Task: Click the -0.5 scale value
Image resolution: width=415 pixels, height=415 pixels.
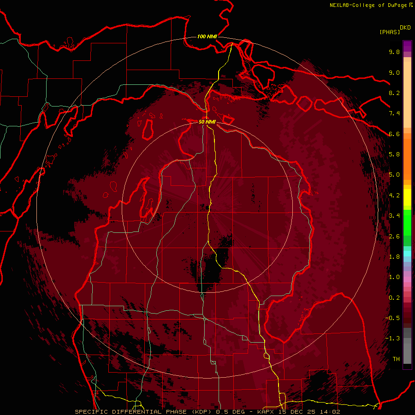Action: (392, 318)
